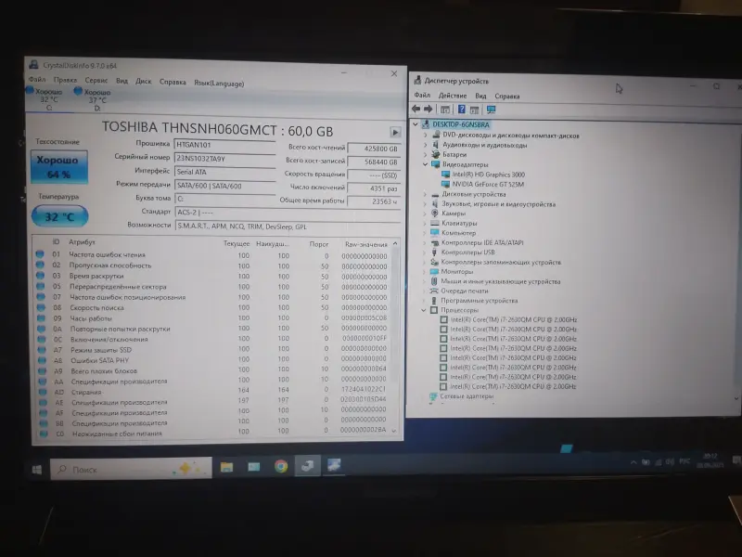This screenshot has height=557, width=742.
Task: Click the Хорошо 64 % health status button
Action: 58,167
